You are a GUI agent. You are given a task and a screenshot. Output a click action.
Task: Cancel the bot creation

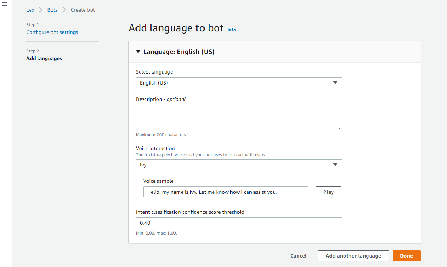(298, 256)
